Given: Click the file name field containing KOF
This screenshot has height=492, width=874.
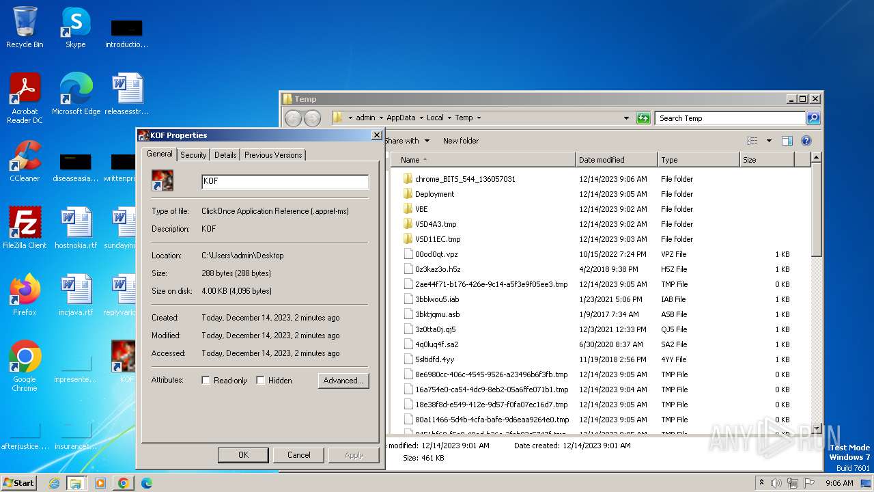Looking at the screenshot, I should coord(285,181).
